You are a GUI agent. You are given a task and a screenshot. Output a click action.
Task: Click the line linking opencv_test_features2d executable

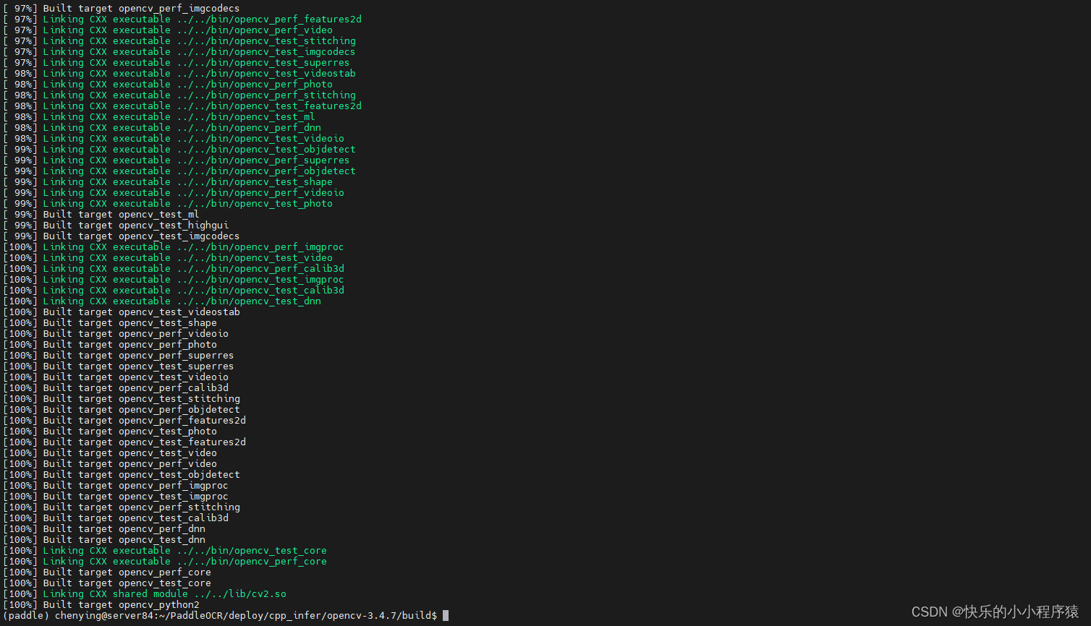(182, 106)
